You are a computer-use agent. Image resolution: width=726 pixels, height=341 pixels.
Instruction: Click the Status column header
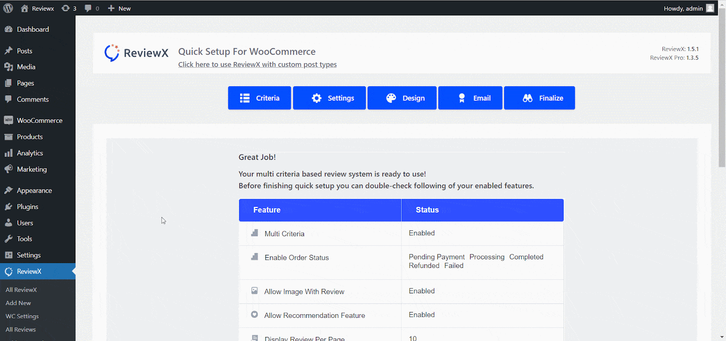click(482, 210)
